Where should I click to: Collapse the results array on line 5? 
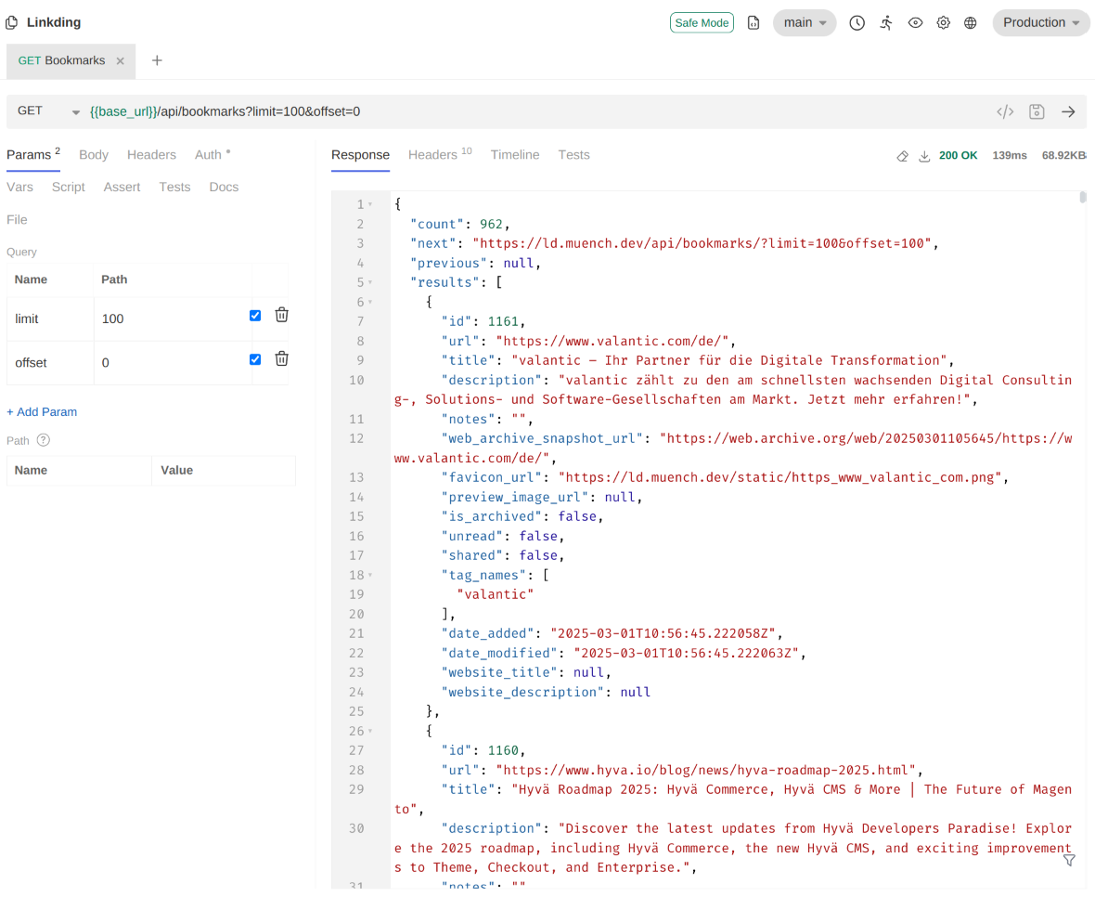coord(370,283)
